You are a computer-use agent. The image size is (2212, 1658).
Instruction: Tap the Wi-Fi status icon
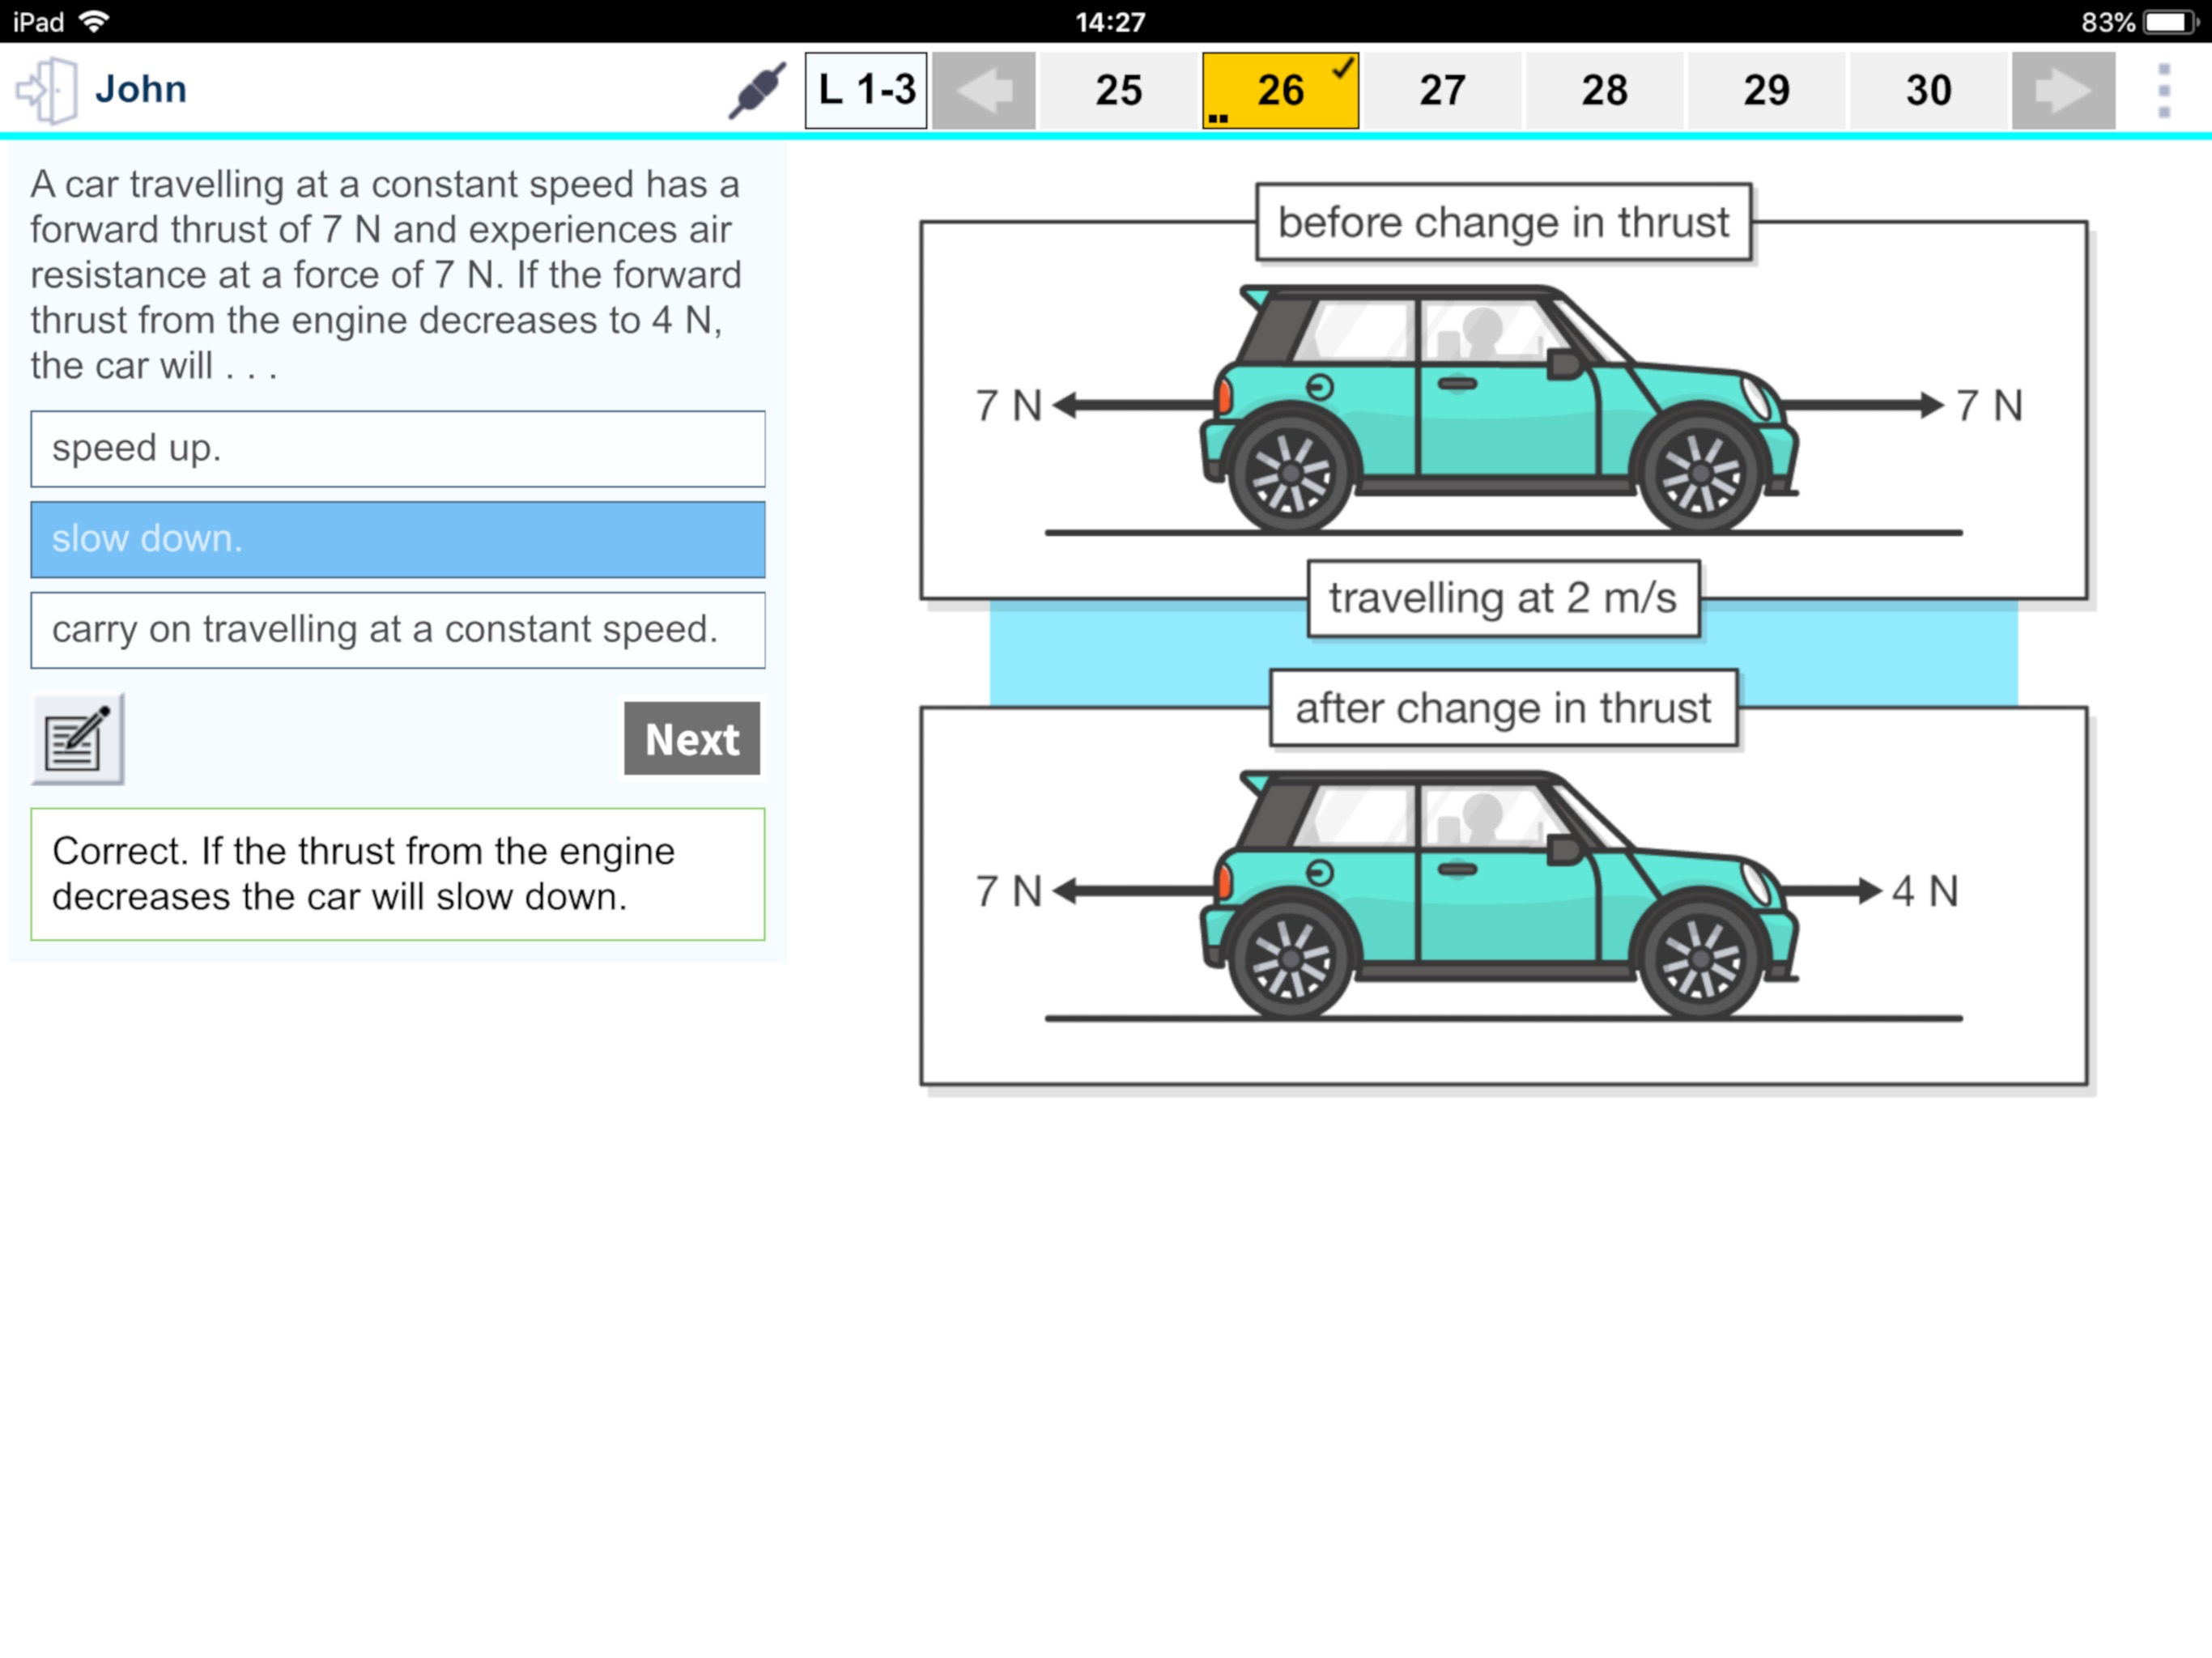coord(94,21)
